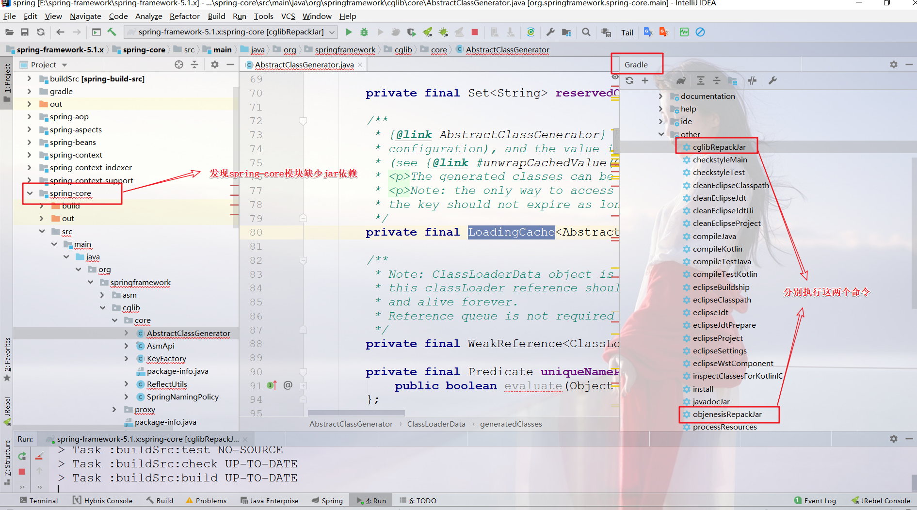Collapse all in Project panel
This screenshot has height=510, width=917.
pyautogui.click(x=194, y=64)
